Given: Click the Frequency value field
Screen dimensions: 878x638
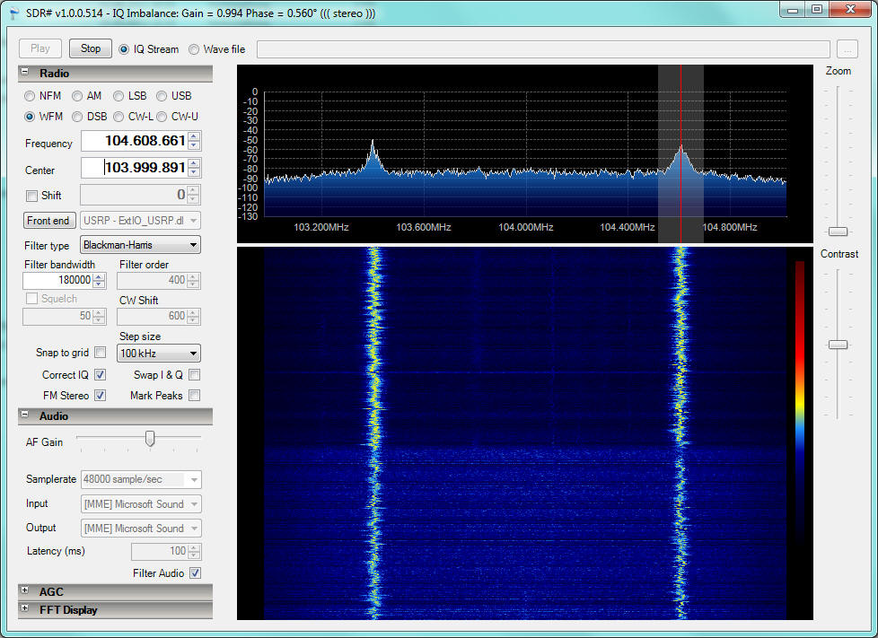Looking at the screenshot, I should 135,141.
